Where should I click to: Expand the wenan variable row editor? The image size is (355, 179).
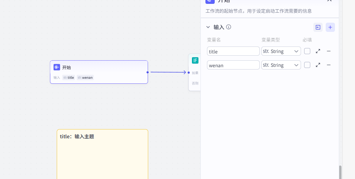click(x=318, y=65)
